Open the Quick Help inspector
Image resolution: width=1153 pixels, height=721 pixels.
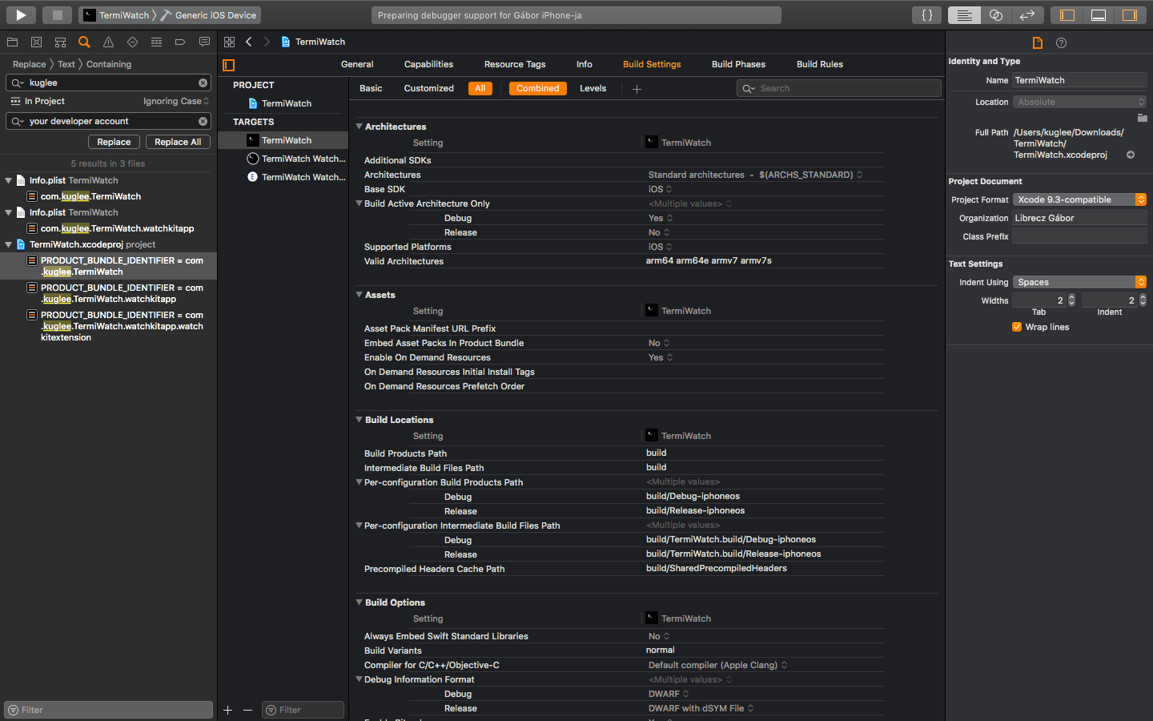(x=1061, y=42)
